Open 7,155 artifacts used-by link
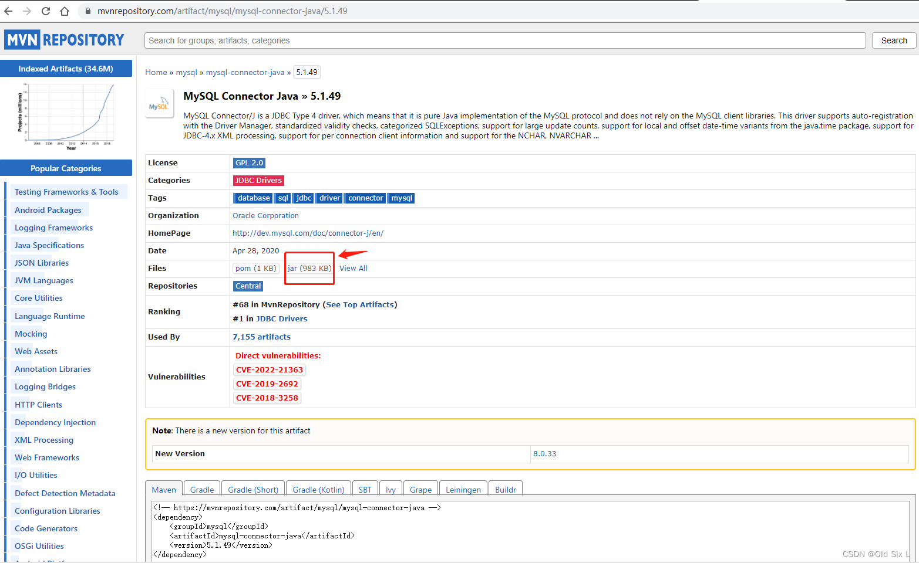This screenshot has width=919, height=563. (261, 337)
